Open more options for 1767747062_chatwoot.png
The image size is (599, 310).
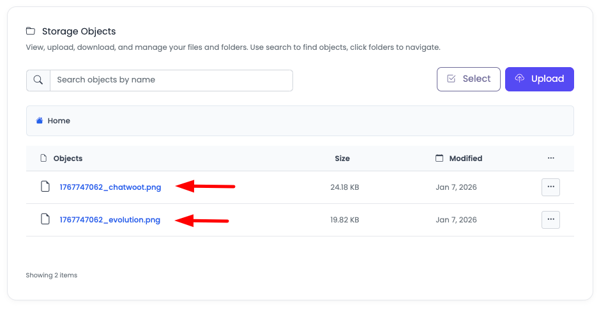pos(550,187)
